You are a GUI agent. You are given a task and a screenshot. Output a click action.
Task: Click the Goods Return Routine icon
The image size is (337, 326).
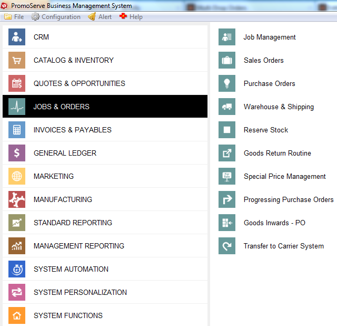point(227,153)
